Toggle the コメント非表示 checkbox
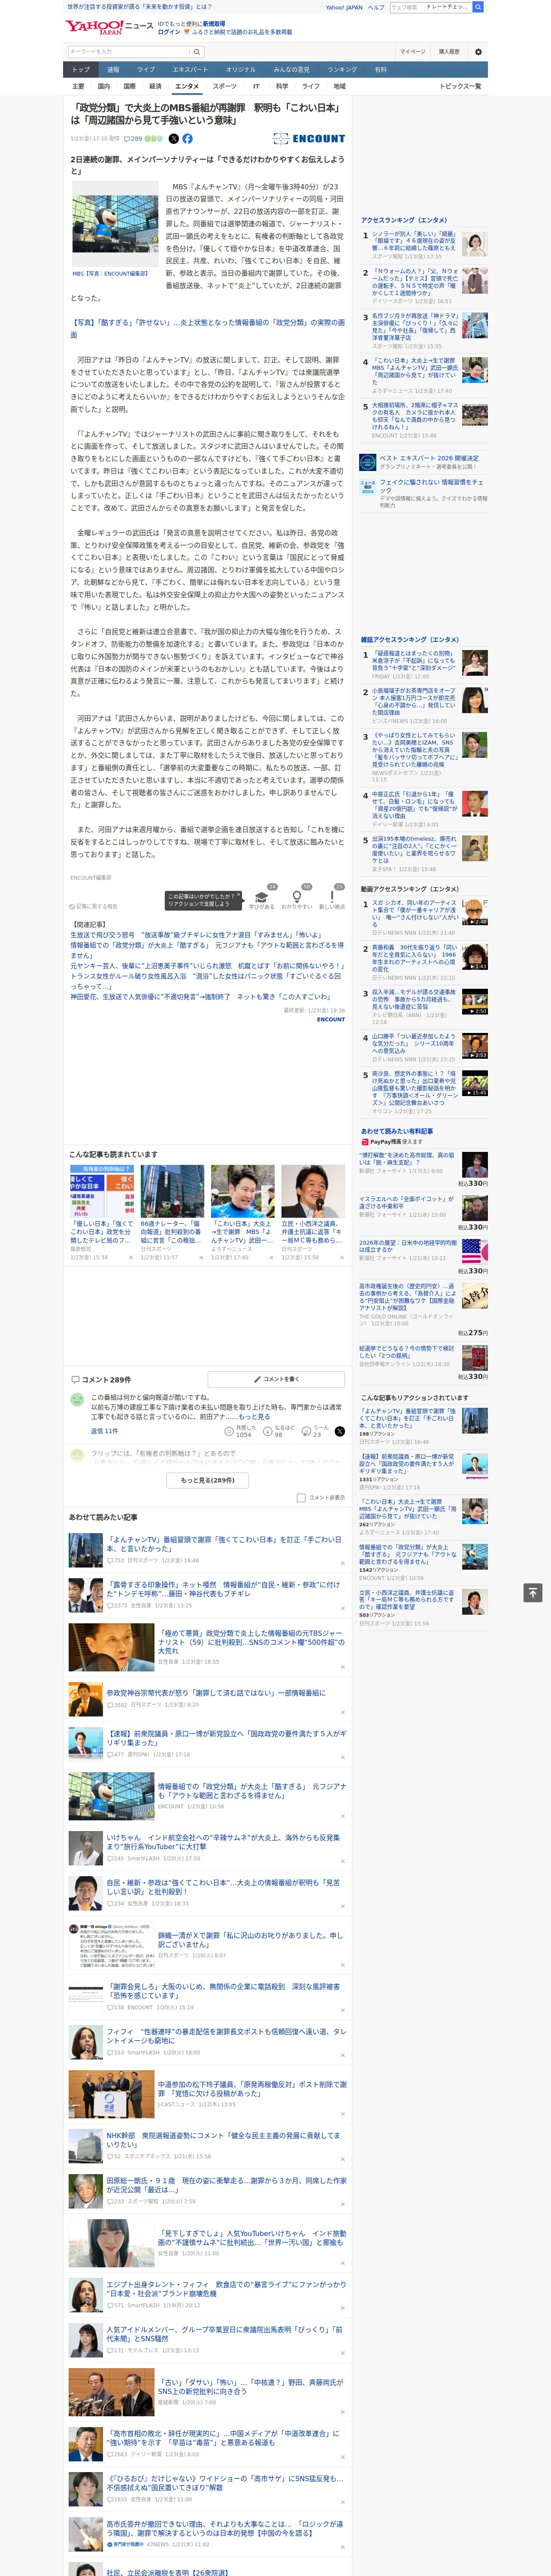Screen dimensions: 551x2576 point(301,1498)
